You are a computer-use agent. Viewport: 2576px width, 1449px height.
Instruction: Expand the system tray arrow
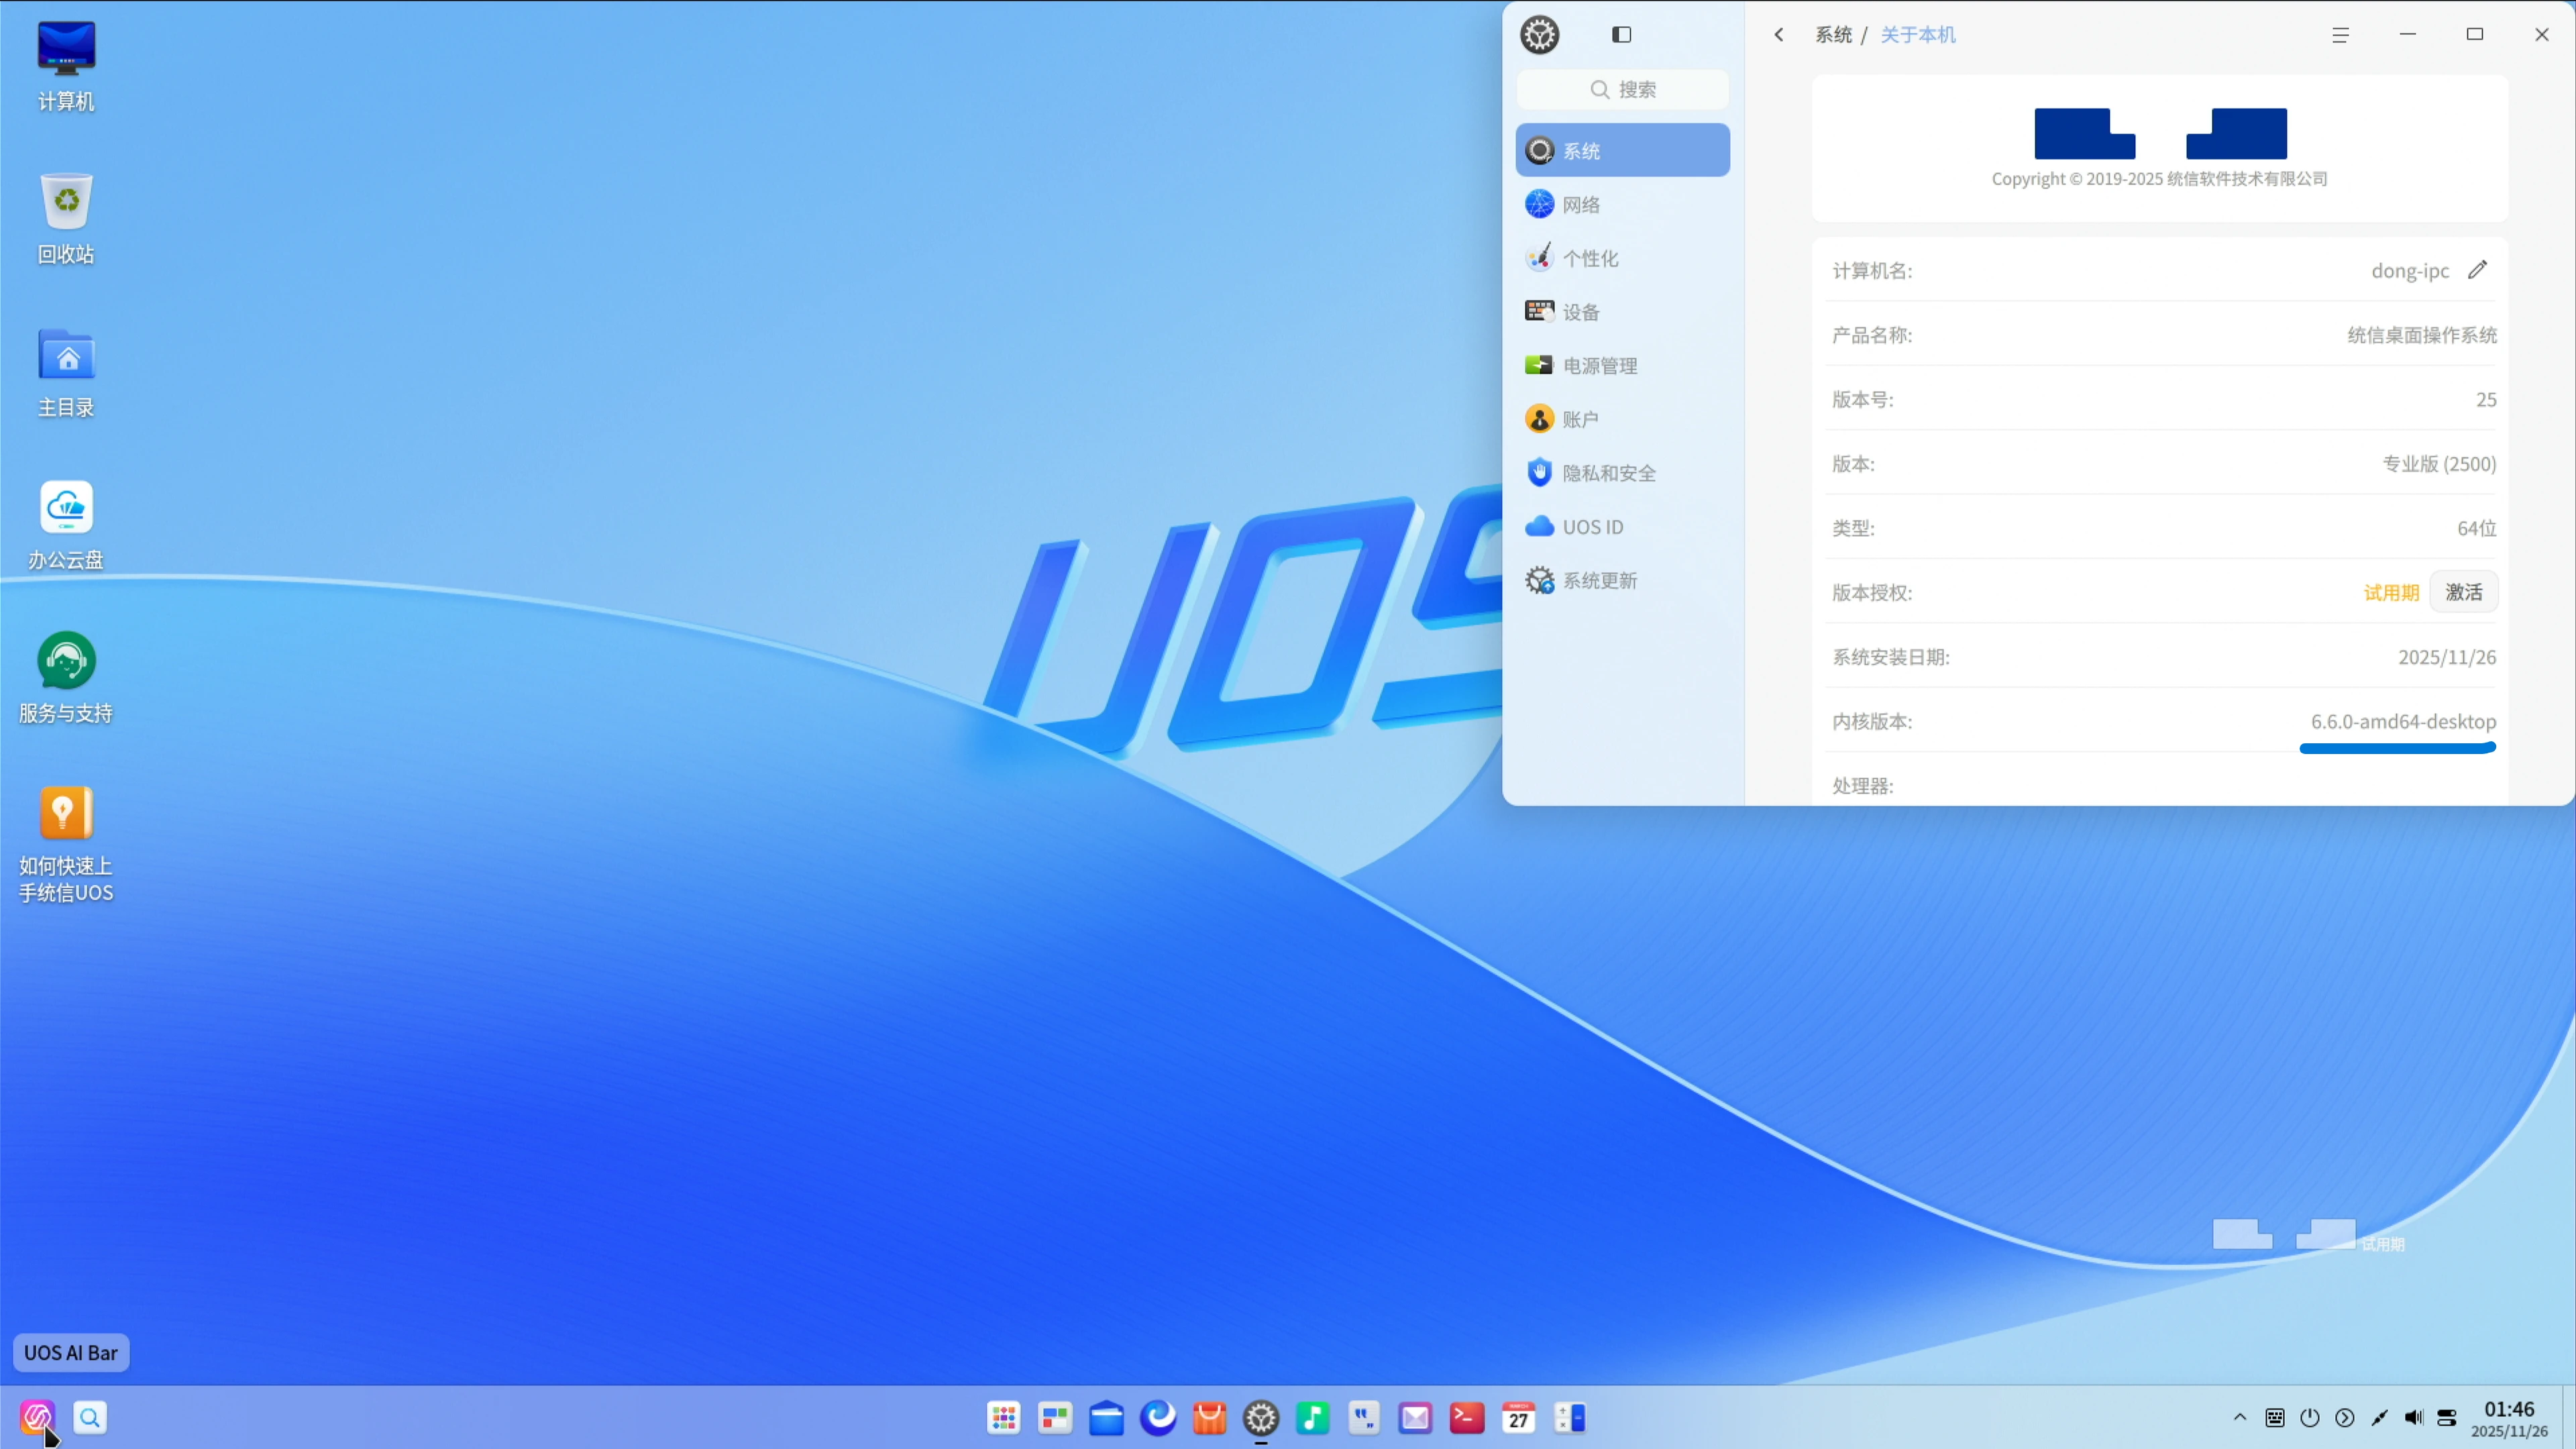pos(2240,1417)
